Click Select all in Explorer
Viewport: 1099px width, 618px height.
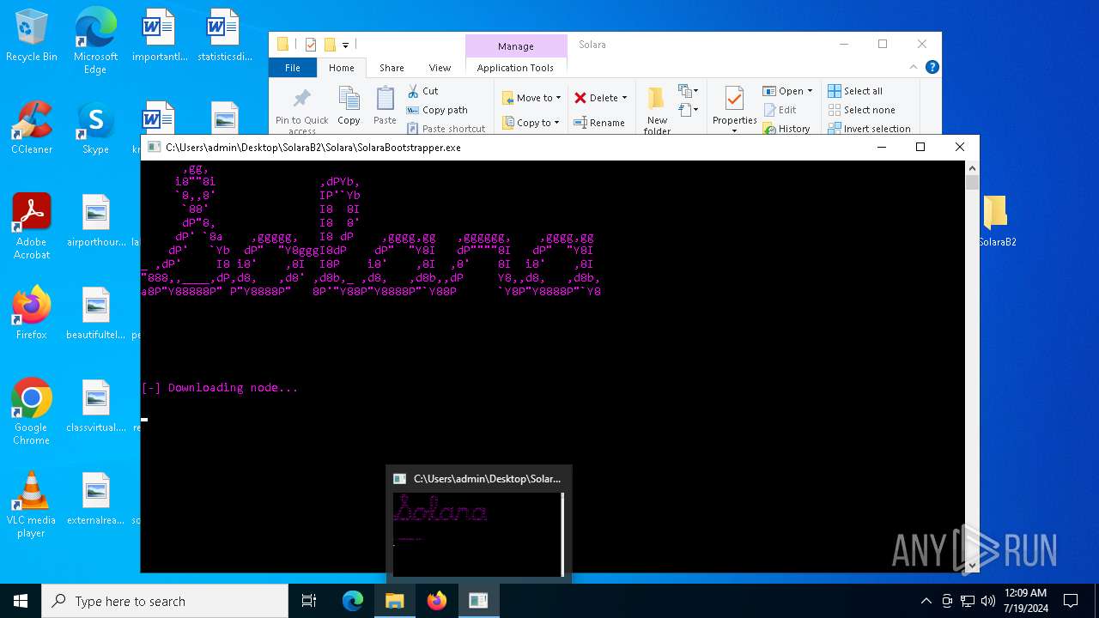point(855,91)
